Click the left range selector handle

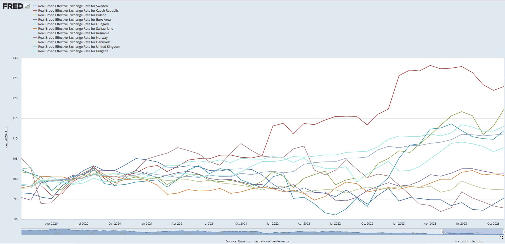[442, 232]
